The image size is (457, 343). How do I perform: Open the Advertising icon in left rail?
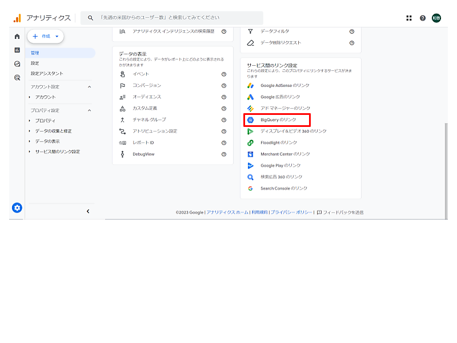[x=17, y=78]
